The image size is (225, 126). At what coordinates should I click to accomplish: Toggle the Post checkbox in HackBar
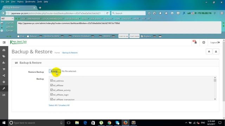[18, 36]
